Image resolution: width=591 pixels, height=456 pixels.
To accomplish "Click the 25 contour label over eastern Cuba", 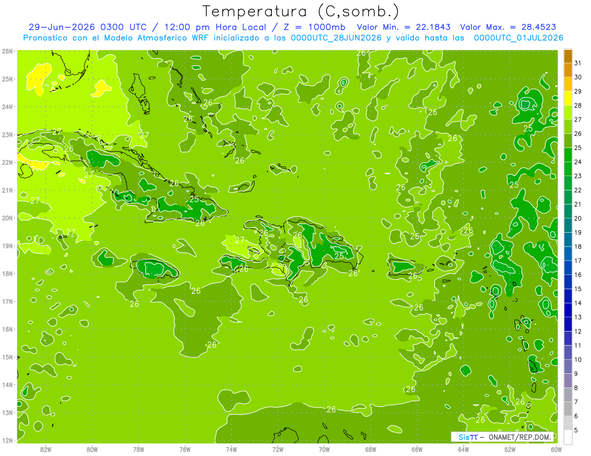I will pos(195,199).
